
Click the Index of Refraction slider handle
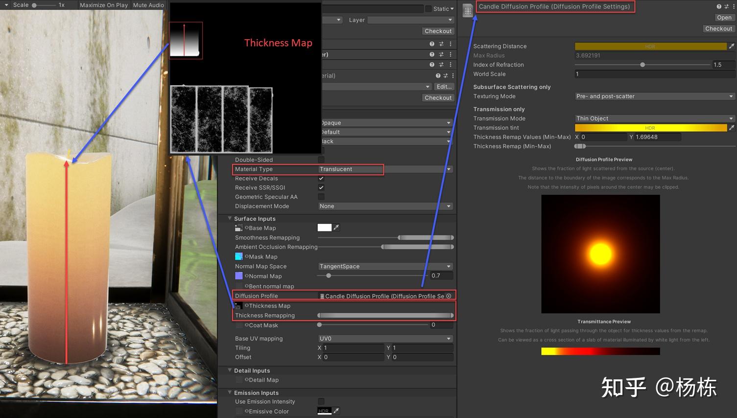[x=642, y=65]
